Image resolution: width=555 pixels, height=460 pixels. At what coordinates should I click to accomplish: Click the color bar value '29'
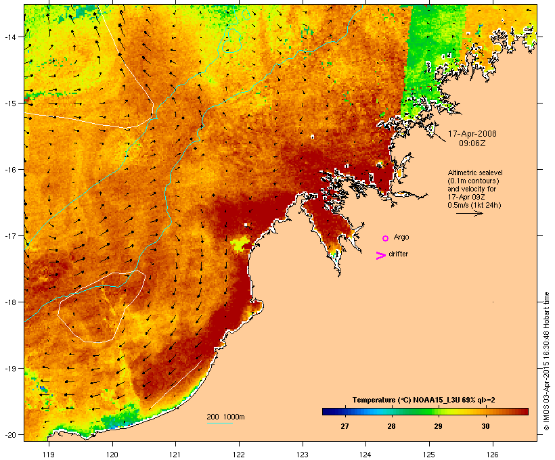(x=438, y=426)
